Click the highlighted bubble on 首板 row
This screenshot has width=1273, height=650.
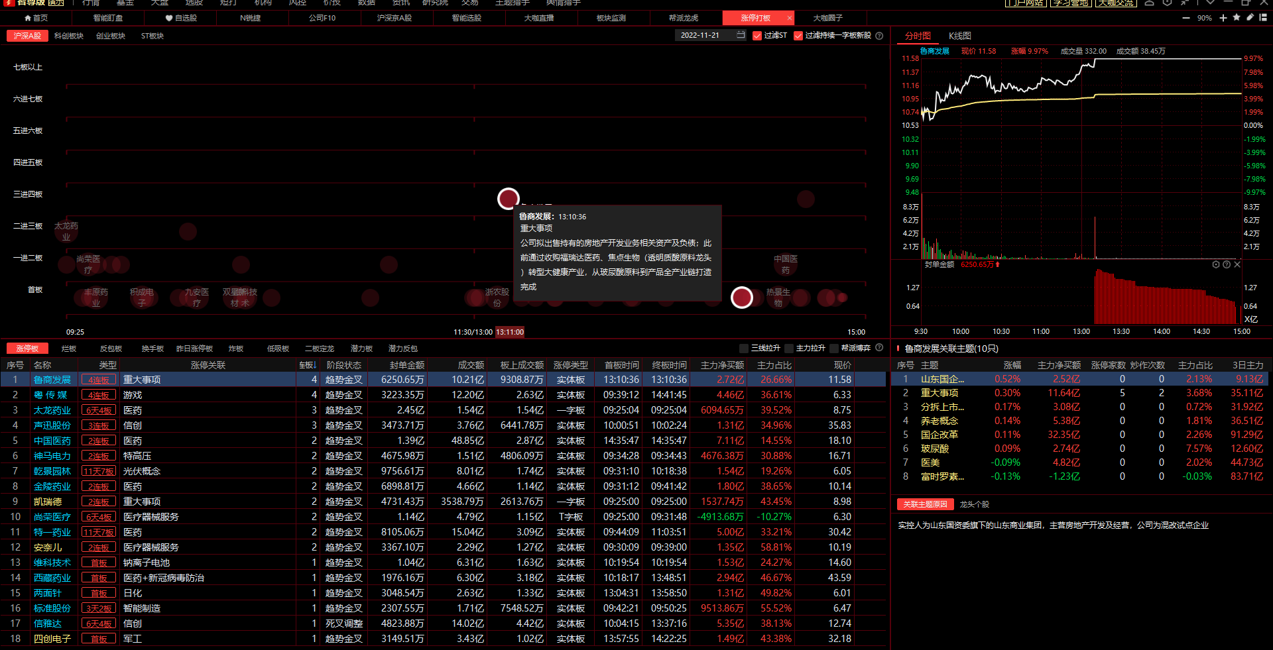[741, 298]
